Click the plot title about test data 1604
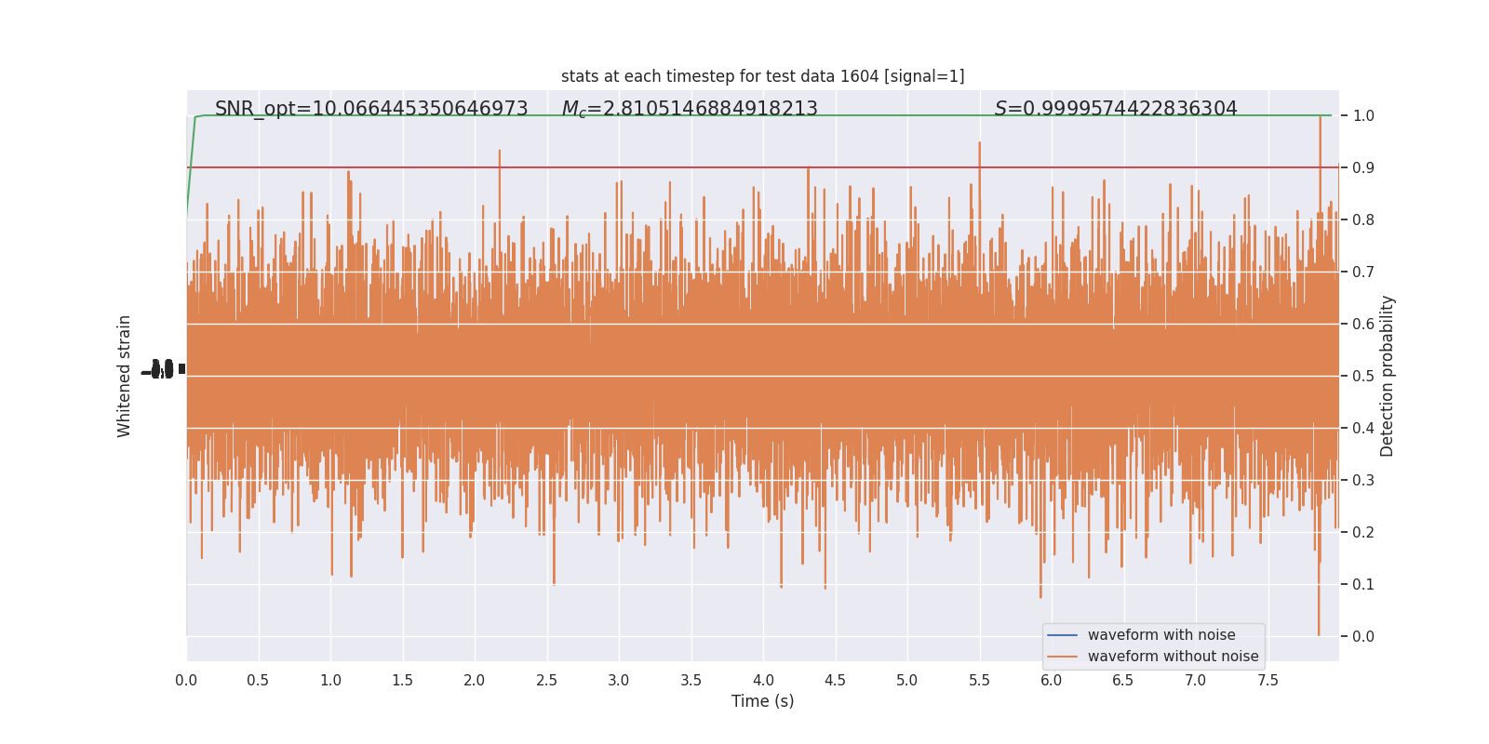 [x=762, y=76]
